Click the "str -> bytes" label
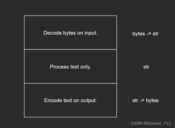The width and height of the screenshot is (175, 128). pyautogui.click(x=145, y=100)
